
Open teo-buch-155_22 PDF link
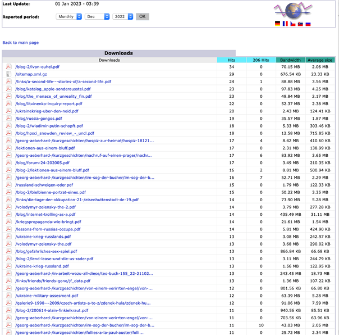[84, 274]
